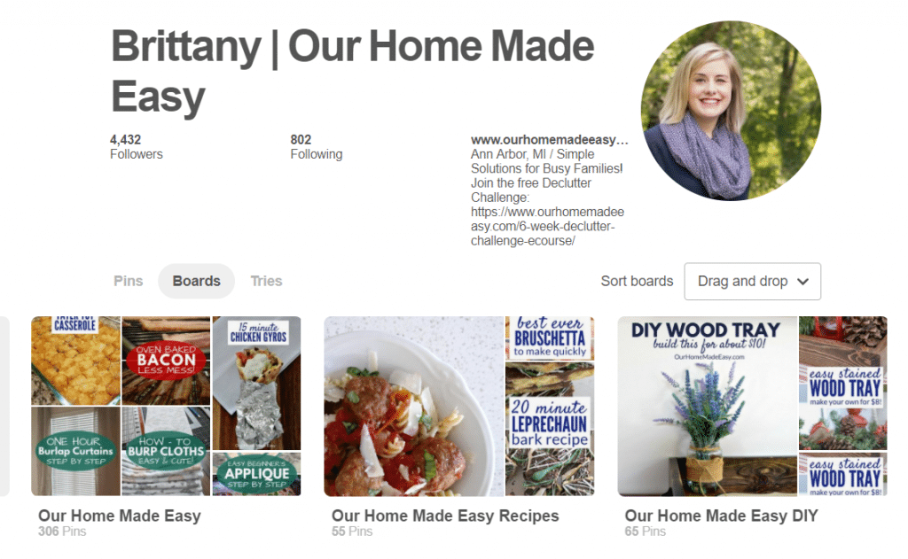View the 802 Following list
The width and height of the screenshot is (908, 559).
click(x=317, y=147)
